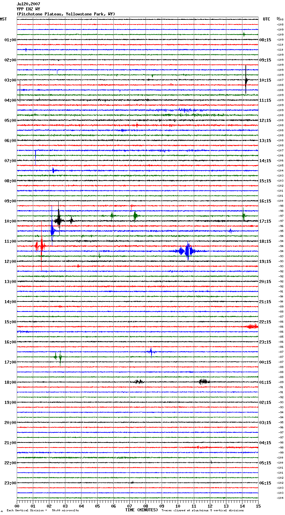Click the TIME (MINUTES) axis title
The image size is (285, 515).
coord(141,510)
